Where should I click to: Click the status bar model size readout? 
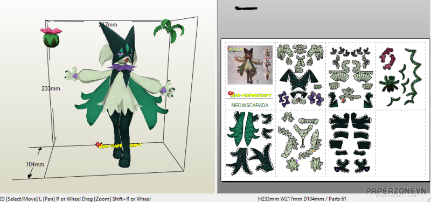tap(302, 199)
